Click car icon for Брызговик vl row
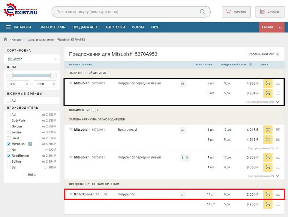288x217 pixels. pos(182,130)
